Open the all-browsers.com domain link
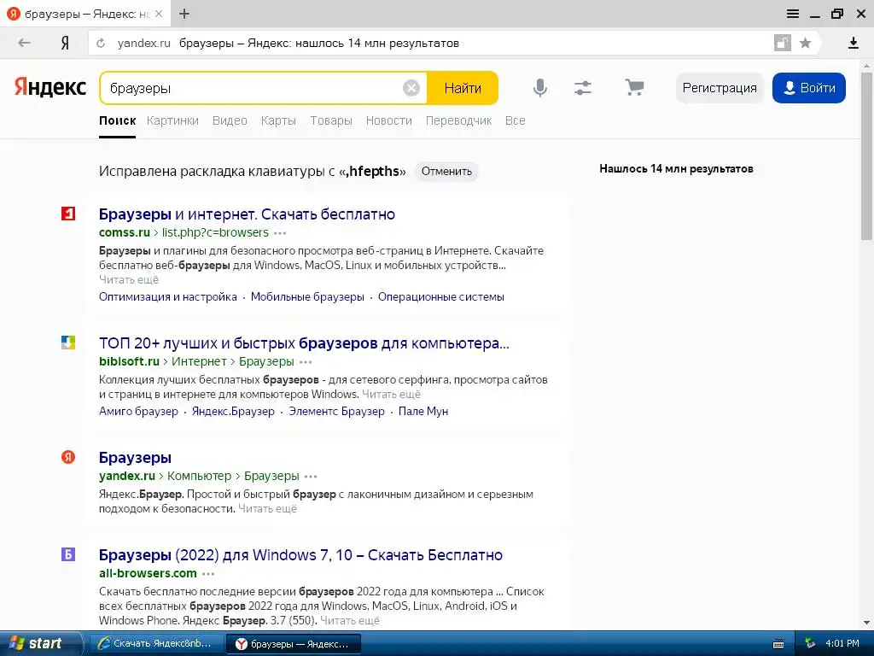The image size is (874, 656). pyautogui.click(x=148, y=573)
